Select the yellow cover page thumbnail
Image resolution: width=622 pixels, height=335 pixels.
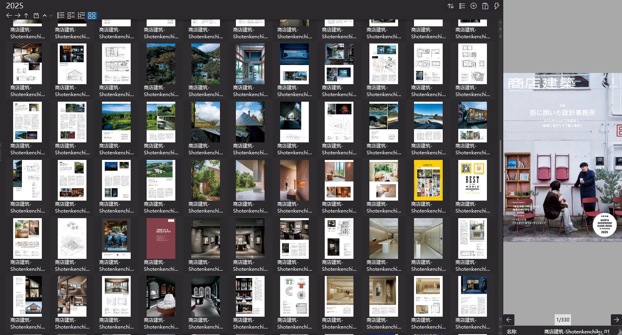[428, 180]
